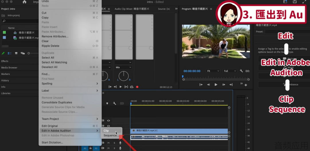Show hidden panel tabs via double chevron
The image size is (310, 151).
click(176, 9)
